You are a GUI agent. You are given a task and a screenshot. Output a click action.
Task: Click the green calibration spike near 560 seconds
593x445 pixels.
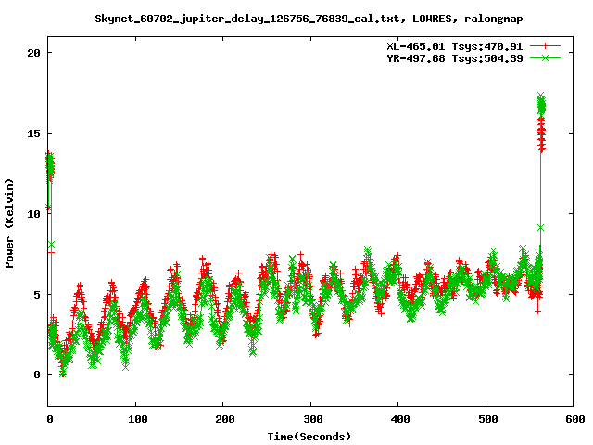pyautogui.click(x=541, y=104)
